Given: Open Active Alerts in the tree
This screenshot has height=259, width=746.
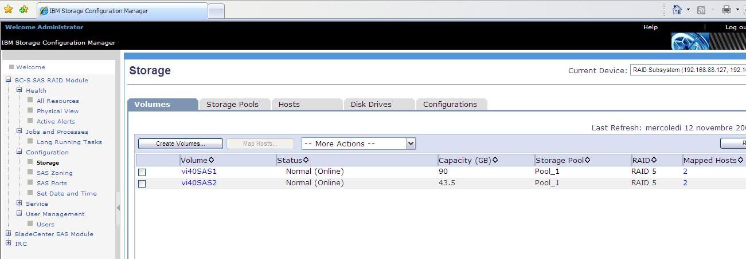Looking at the screenshot, I should pos(56,121).
